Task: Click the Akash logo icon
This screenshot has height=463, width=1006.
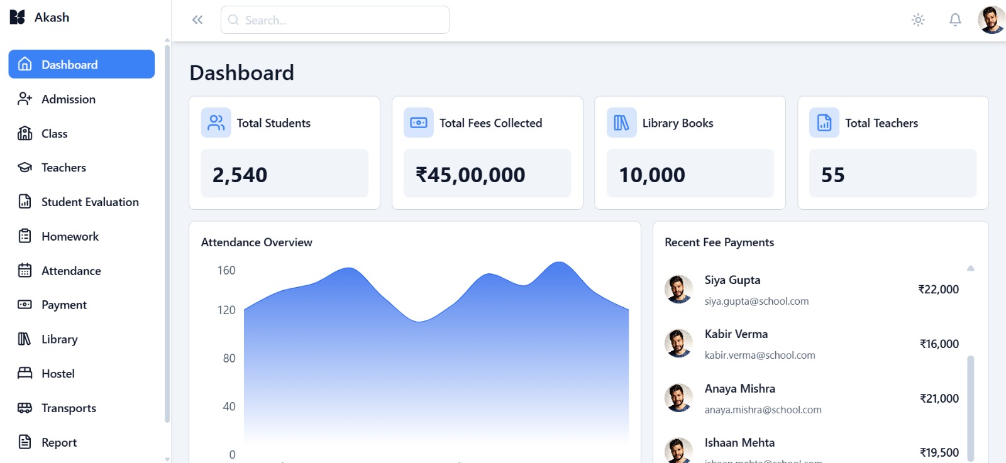Action: 18,17
